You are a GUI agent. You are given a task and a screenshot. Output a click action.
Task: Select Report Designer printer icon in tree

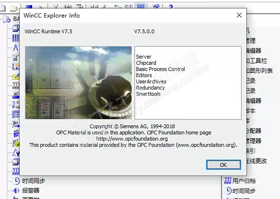point(16,95)
